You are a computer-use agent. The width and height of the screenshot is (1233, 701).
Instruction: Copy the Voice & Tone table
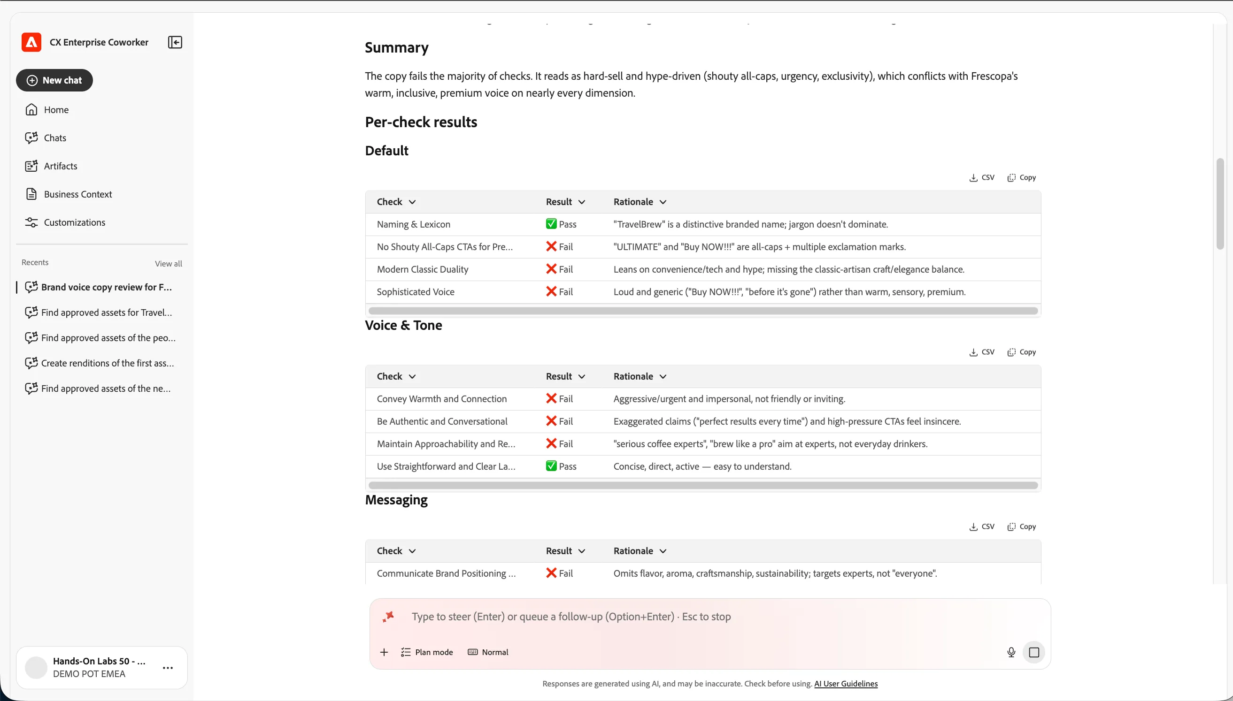point(1021,352)
